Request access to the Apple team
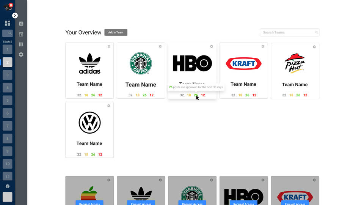The height and width of the screenshot is (205, 364). point(89,203)
